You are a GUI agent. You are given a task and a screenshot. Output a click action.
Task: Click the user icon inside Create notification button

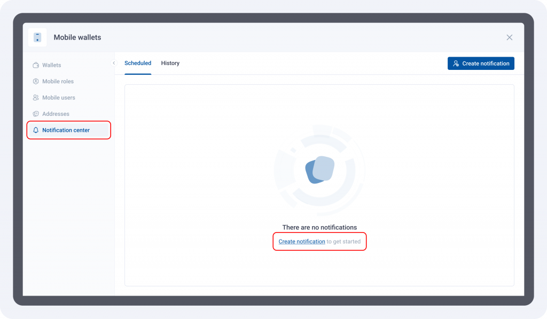click(x=456, y=63)
